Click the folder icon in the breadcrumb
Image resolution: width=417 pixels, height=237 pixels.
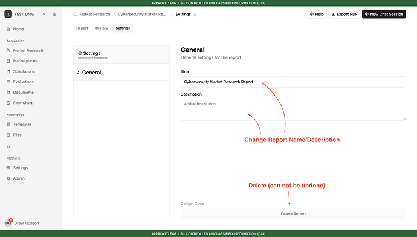76,14
